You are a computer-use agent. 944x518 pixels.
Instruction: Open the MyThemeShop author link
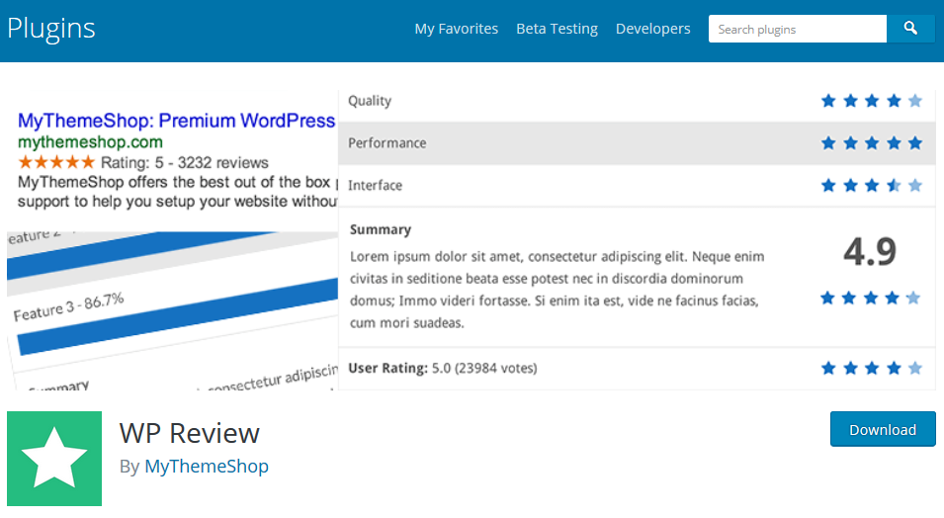point(207,466)
